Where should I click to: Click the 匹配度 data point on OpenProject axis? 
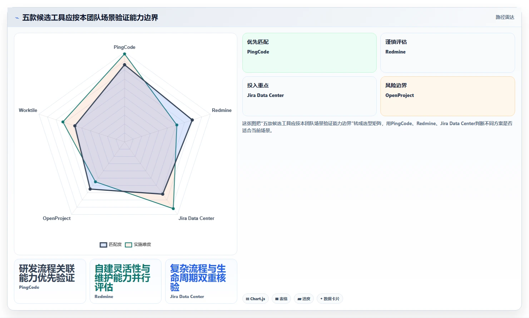point(90,189)
